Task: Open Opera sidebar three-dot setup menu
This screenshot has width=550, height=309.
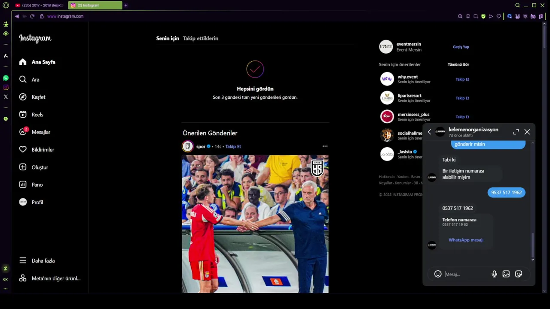Action: [6, 289]
